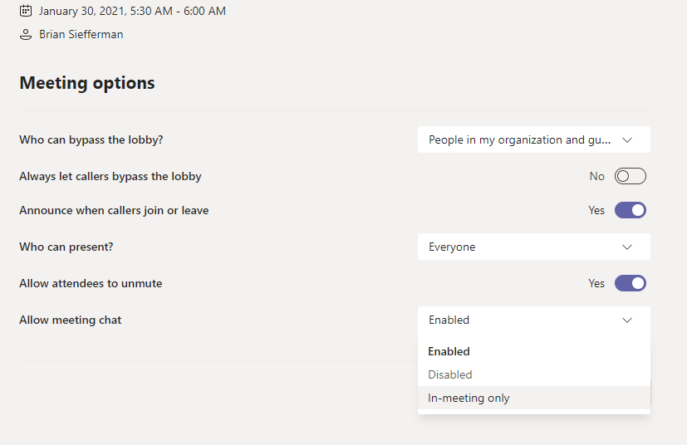Screen dimensions: 687x445
Task: Click the chevron in the meeting chat dropdown
Action: [627, 320]
